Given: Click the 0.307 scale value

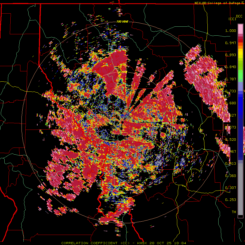Looking at the screenshot, I should (x=231, y=188).
